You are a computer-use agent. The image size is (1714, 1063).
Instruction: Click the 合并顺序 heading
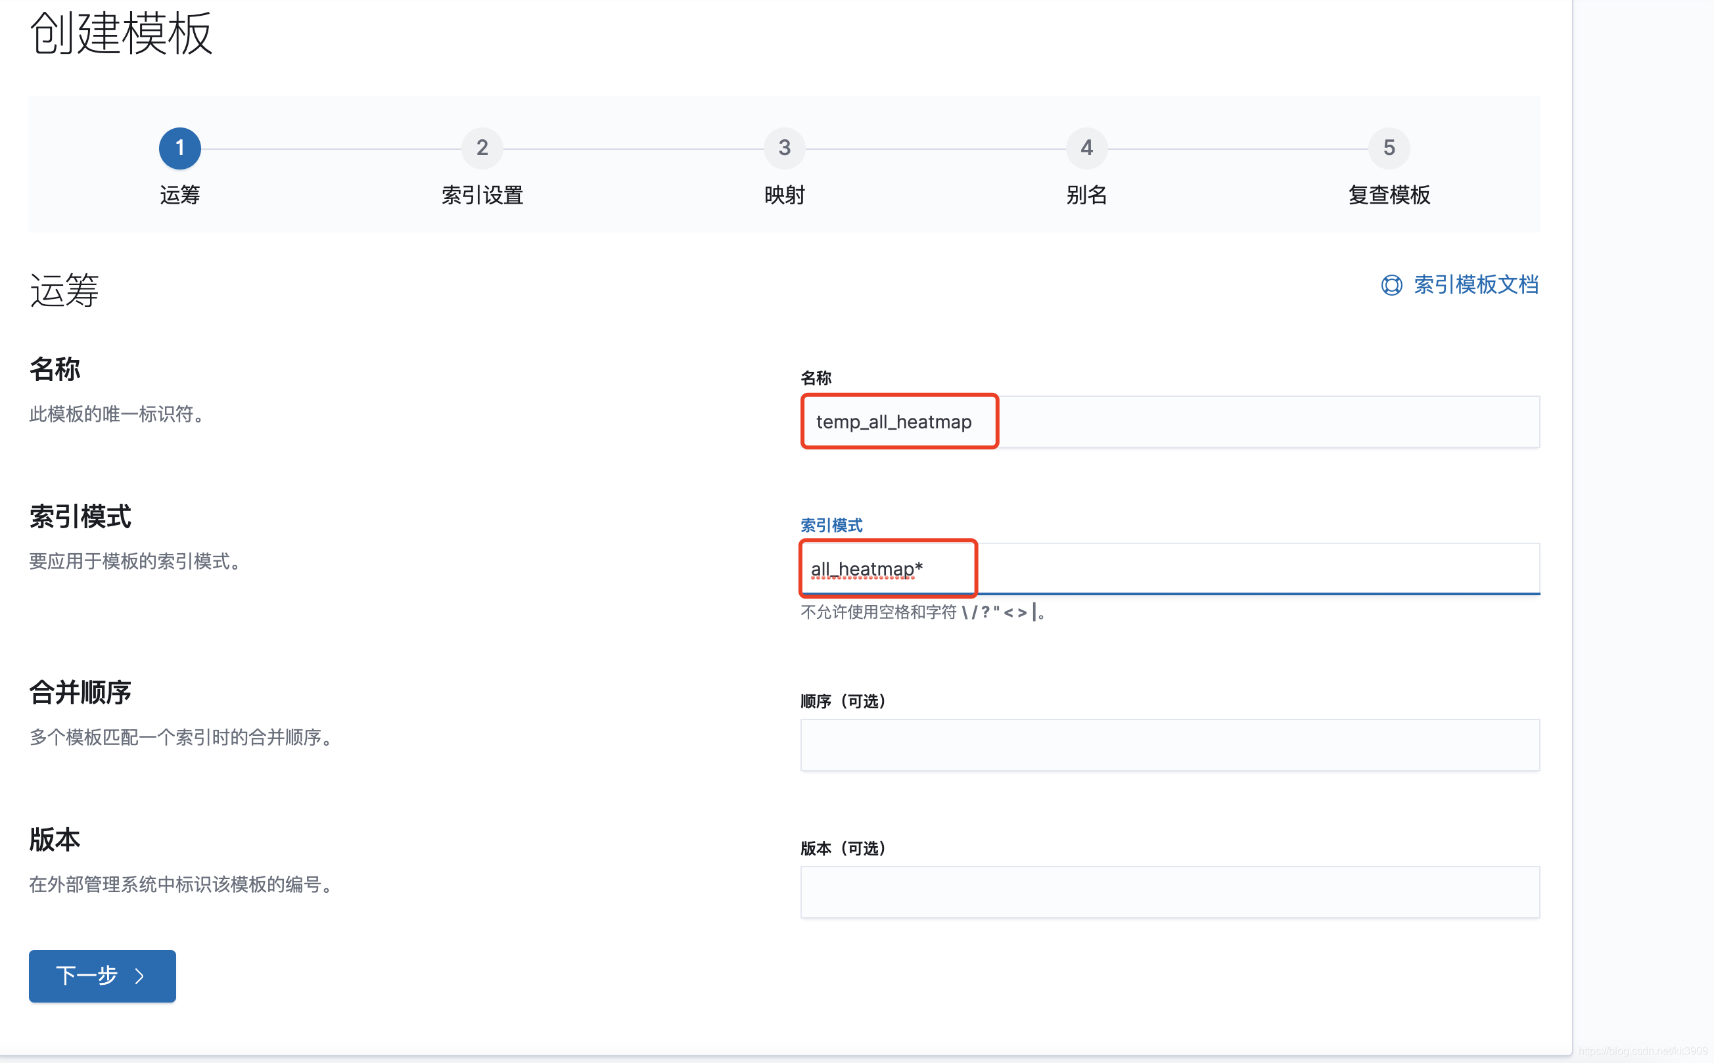point(80,692)
